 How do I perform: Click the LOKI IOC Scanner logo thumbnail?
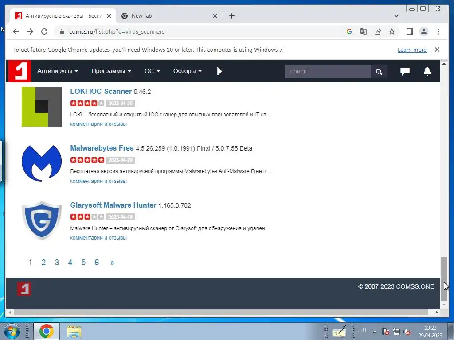[42, 107]
